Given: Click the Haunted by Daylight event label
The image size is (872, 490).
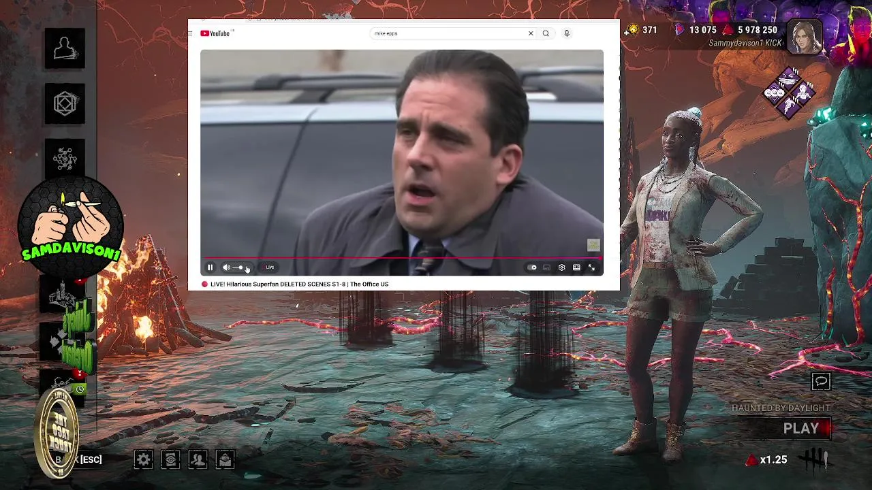Looking at the screenshot, I should pyautogui.click(x=781, y=408).
